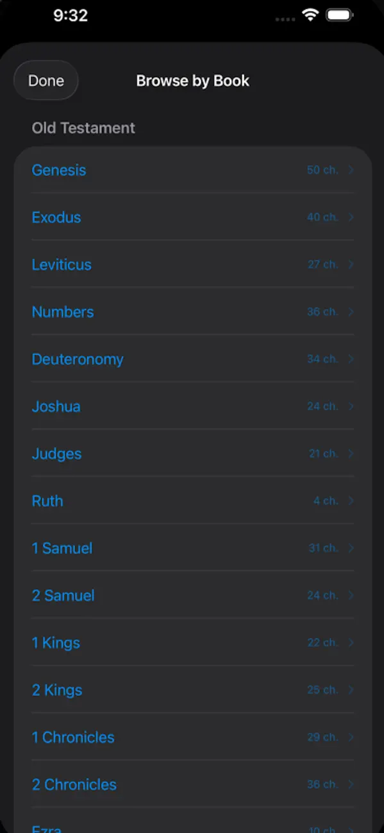Open the book of Exodus
The width and height of the screenshot is (384, 833).
pyautogui.click(x=56, y=217)
